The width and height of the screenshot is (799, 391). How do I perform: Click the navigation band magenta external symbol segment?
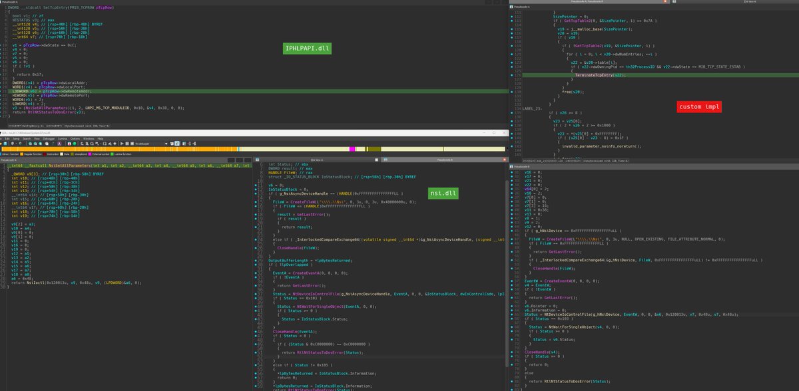coord(352,149)
